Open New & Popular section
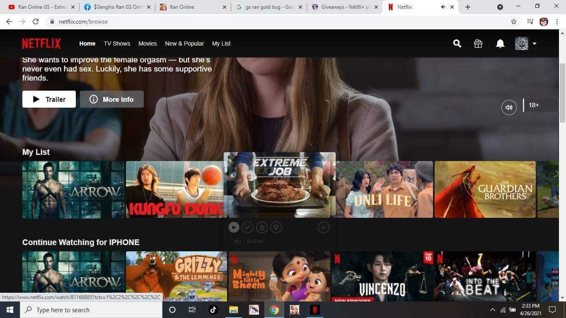This screenshot has height=318, width=566. (x=184, y=43)
